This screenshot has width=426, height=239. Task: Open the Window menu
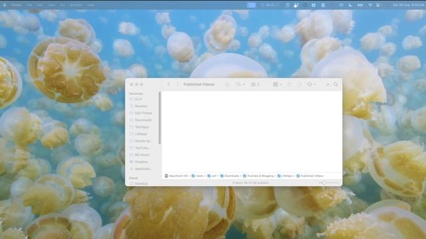click(76, 5)
